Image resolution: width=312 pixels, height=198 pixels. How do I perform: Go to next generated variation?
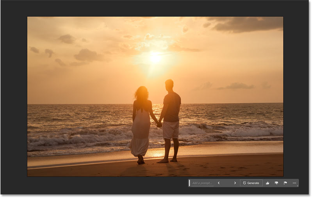pos(235,183)
